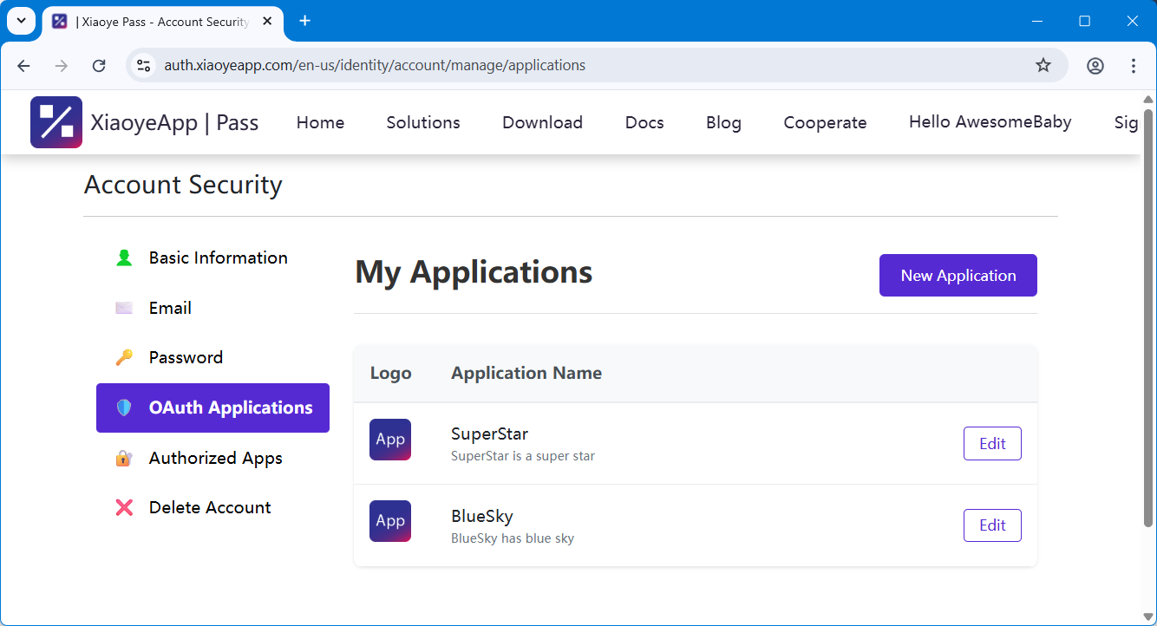Select Delete Account in the sidebar
Screen dimensions: 1157x626
(x=210, y=507)
